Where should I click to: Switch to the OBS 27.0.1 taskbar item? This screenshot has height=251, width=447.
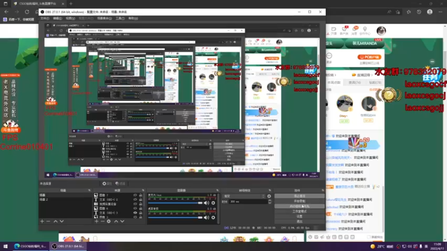tap(68, 247)
